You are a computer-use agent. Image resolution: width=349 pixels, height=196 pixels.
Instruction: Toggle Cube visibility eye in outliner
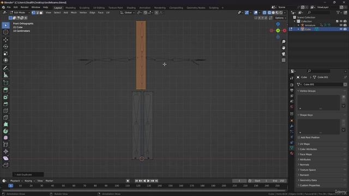[341, 29]
